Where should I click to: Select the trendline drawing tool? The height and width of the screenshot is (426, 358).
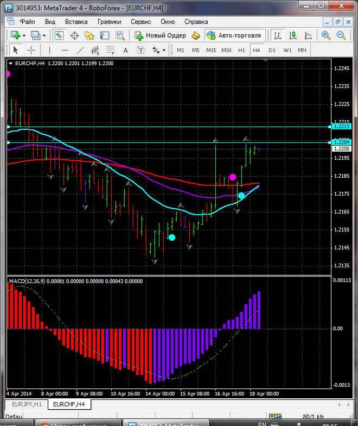pyautogui.click(x=80, y=50)
